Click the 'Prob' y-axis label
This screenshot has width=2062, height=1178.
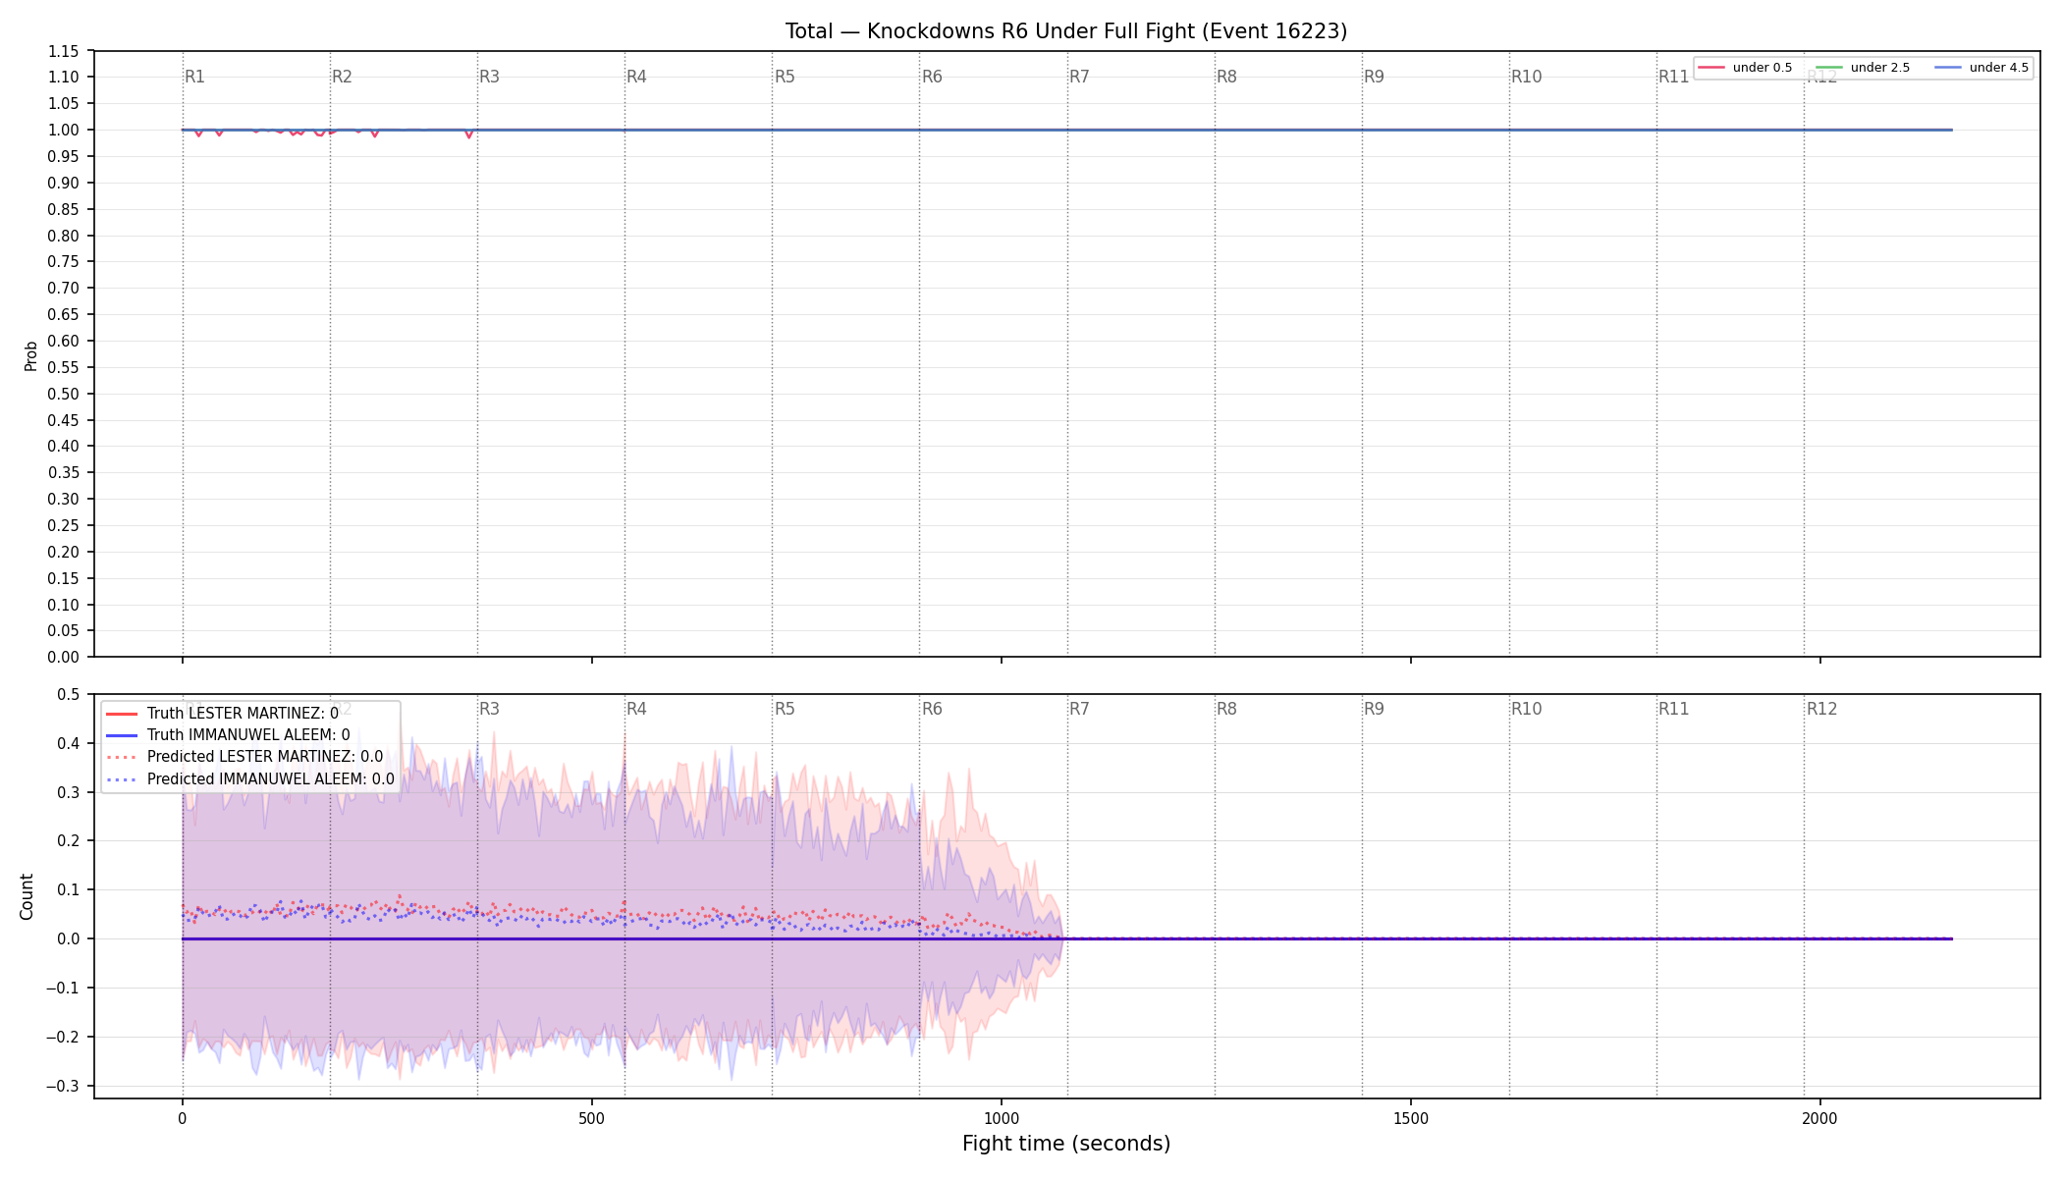click(30, 355)
